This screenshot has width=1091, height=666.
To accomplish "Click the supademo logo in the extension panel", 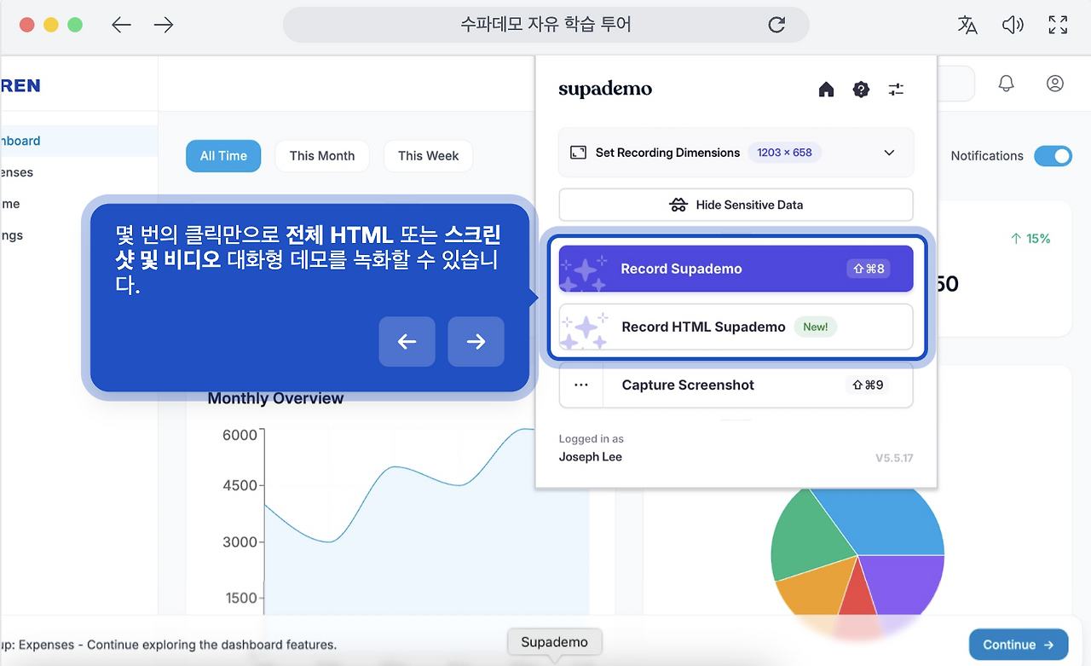I will coord(605,90).
